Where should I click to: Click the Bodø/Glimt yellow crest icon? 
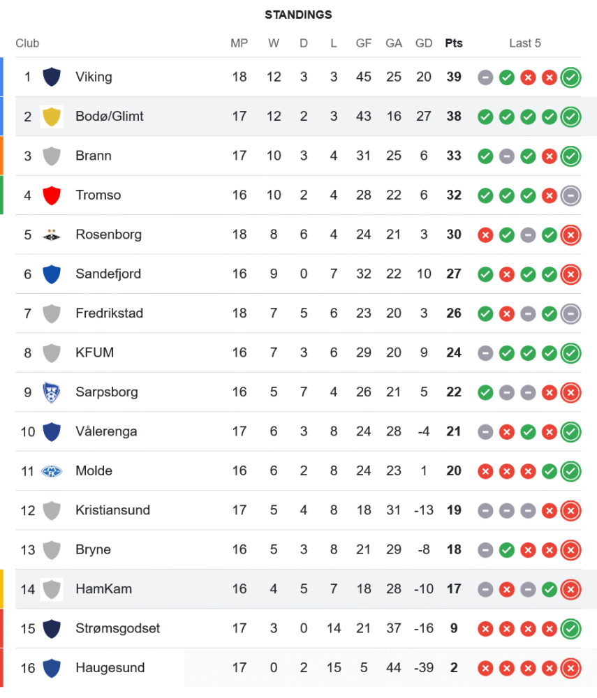pyautogui.click(x=52, y=117)
